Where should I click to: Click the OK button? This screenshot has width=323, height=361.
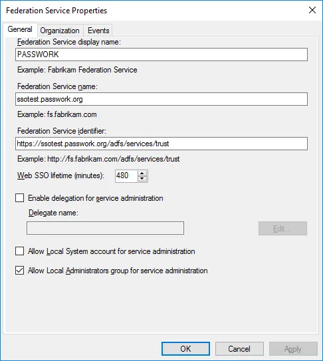(185, 349)
